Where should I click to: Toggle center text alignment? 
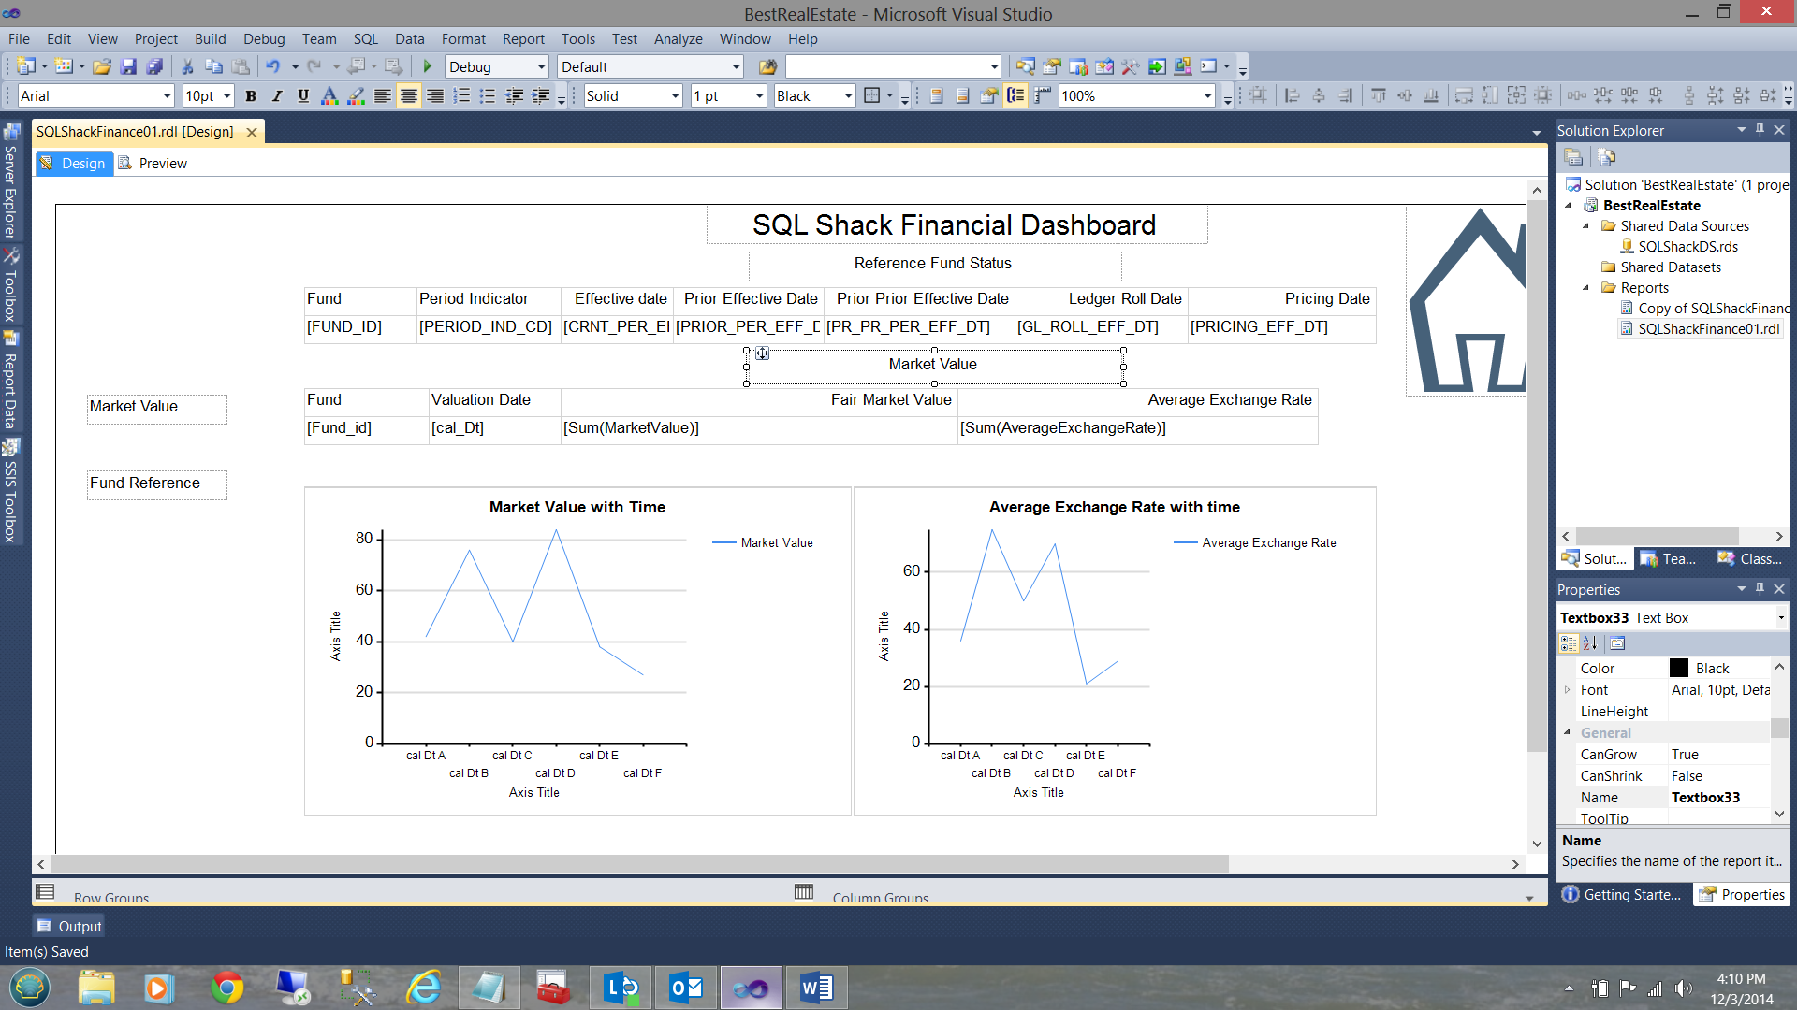coord(409,95)
